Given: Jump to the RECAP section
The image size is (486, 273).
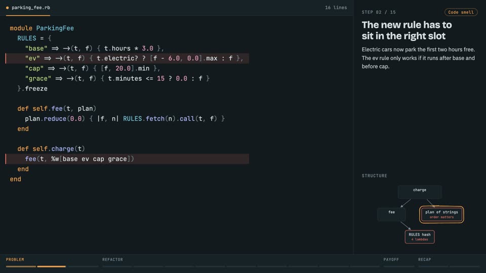Looking at the screenshot, I should coord(424,259).
